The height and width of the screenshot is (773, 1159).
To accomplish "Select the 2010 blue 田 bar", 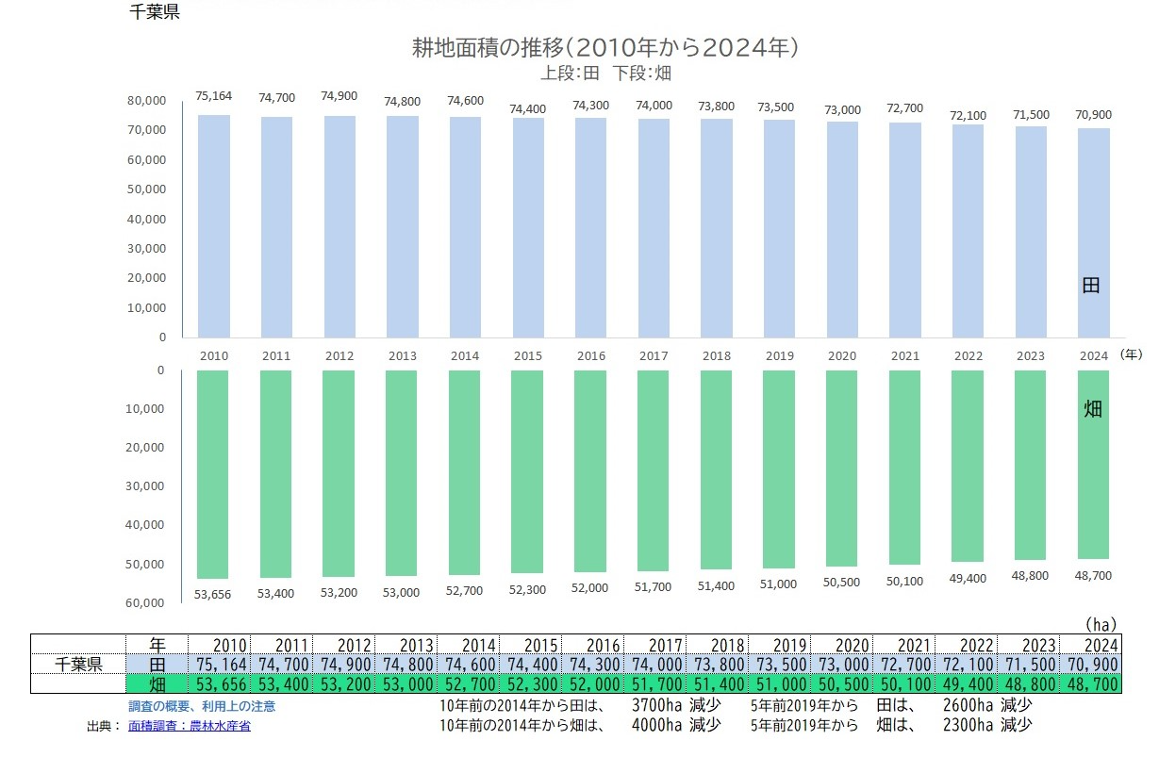I will (x=213, y=226).
